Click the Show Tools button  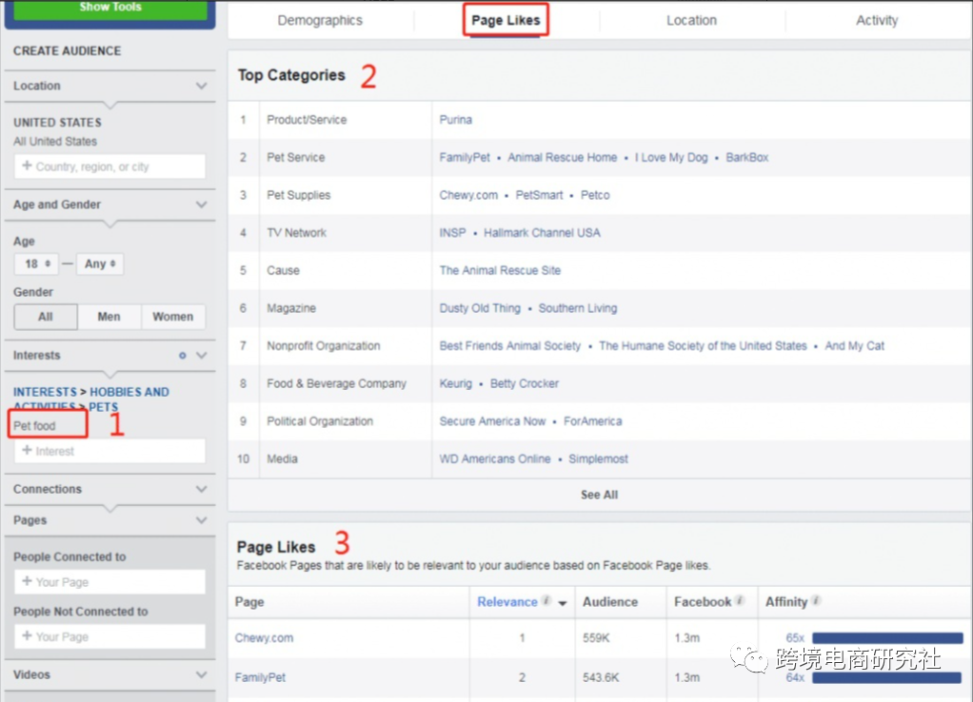tap(109, 9)
